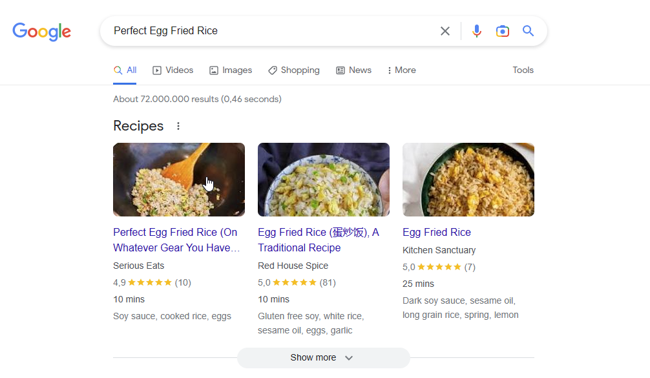Open the Google logo homepage

tap(42, 32)
